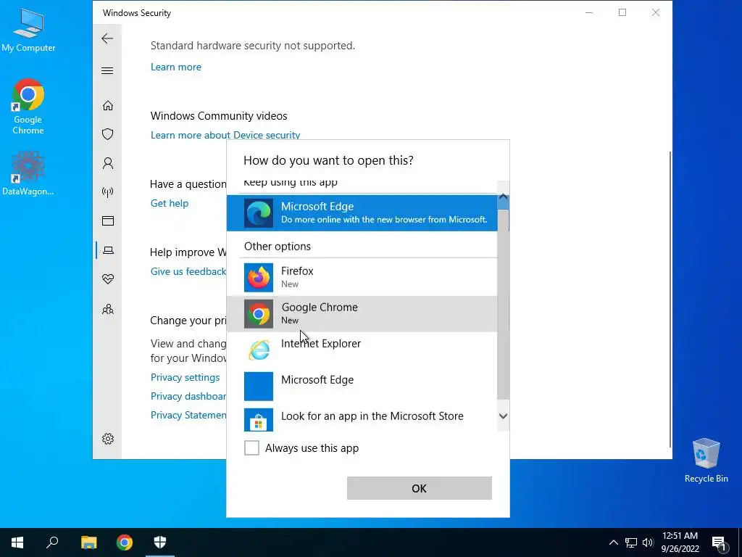
Task: Click 'Windows Community videos' heading
Action: coord(219,116)
